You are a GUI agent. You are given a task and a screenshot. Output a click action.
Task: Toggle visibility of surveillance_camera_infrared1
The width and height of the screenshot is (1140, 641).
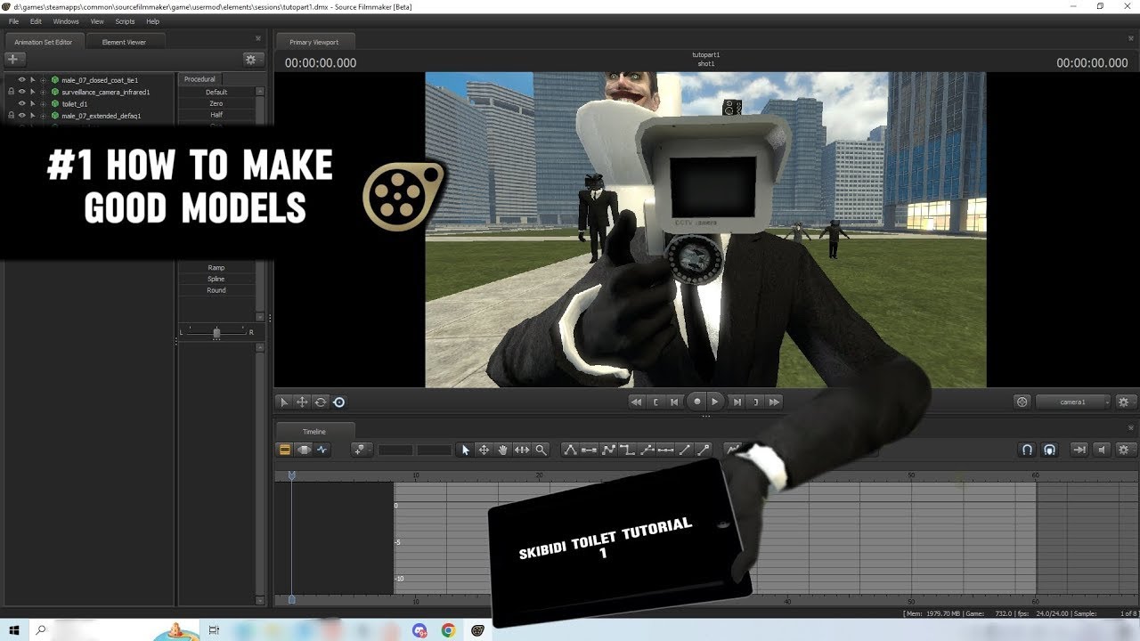(22, 92)
